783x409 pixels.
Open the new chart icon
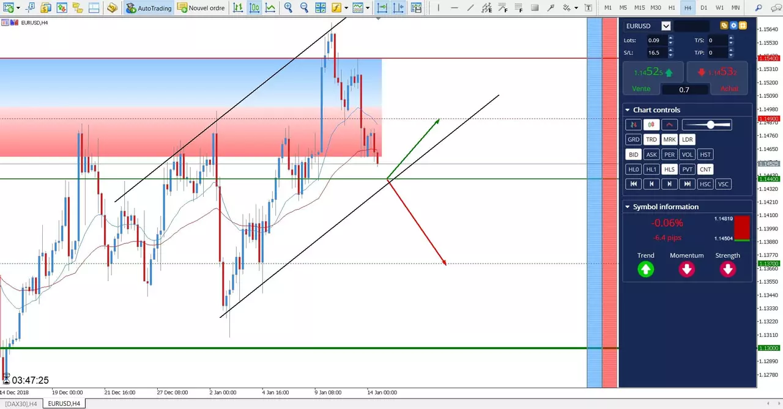pos(9,8)
